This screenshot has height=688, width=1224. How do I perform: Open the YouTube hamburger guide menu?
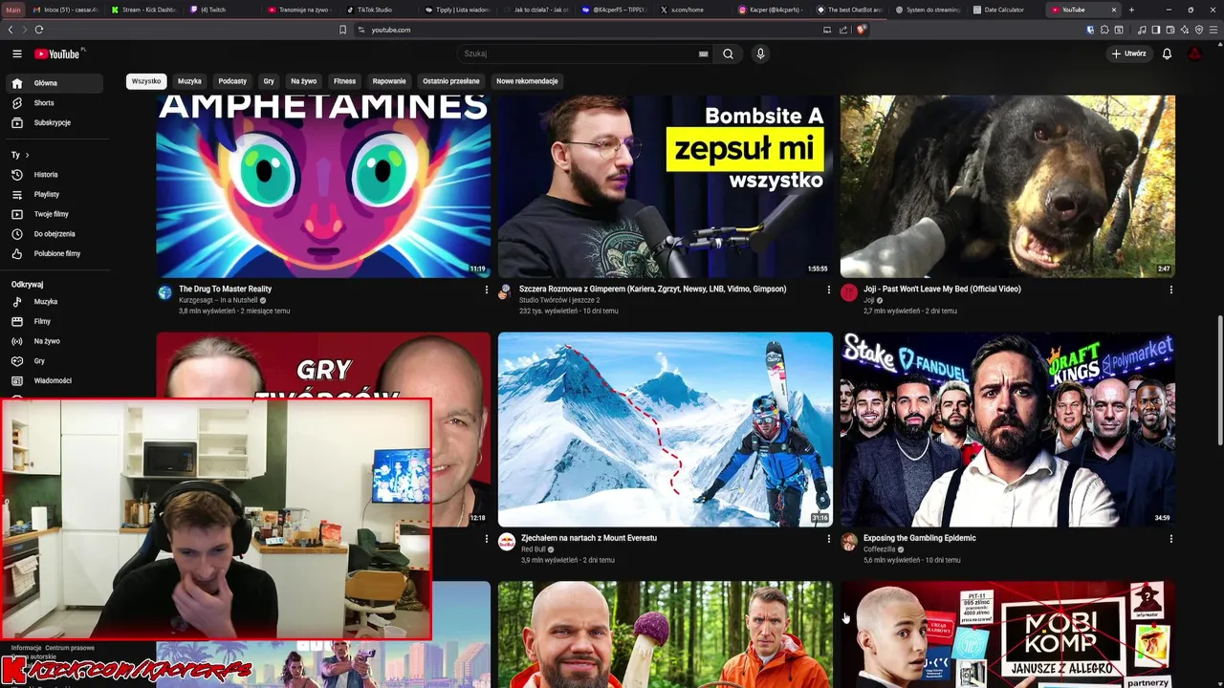[x=17, y=54]
